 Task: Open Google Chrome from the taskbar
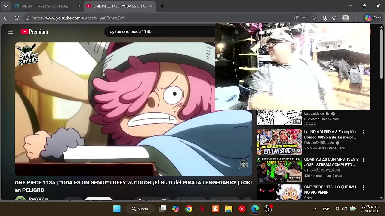point(189,209)
